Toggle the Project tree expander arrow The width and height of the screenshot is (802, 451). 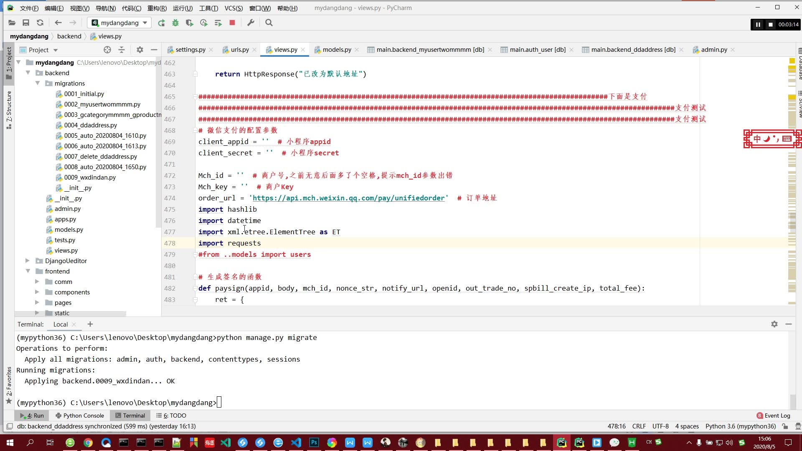[18, 62]
